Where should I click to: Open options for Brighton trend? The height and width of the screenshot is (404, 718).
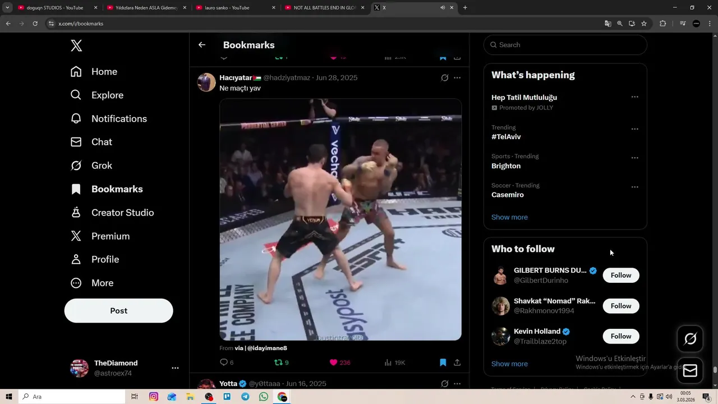634,158
